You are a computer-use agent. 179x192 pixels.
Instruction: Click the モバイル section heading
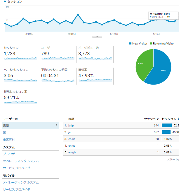pyautogui.click(x=9, y=176)
